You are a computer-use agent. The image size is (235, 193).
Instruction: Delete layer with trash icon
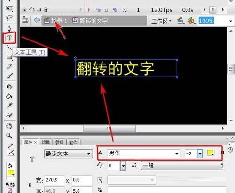click(x=46, y=10)
